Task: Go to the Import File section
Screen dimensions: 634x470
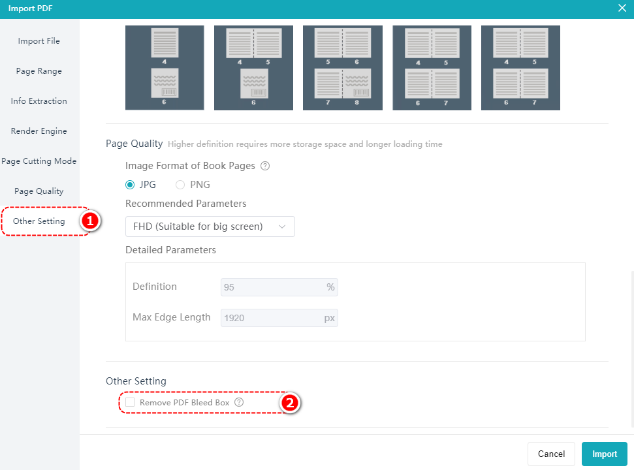Action: (x=39, y=41)
